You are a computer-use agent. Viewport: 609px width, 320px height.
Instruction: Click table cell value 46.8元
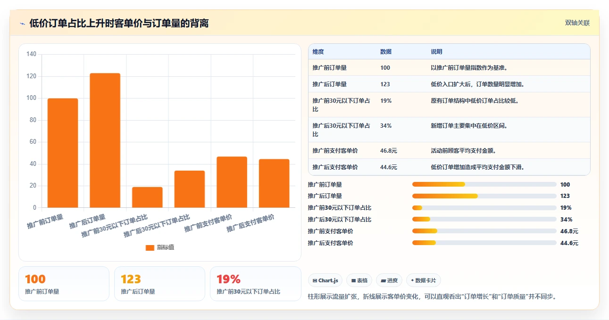(389, 151)
